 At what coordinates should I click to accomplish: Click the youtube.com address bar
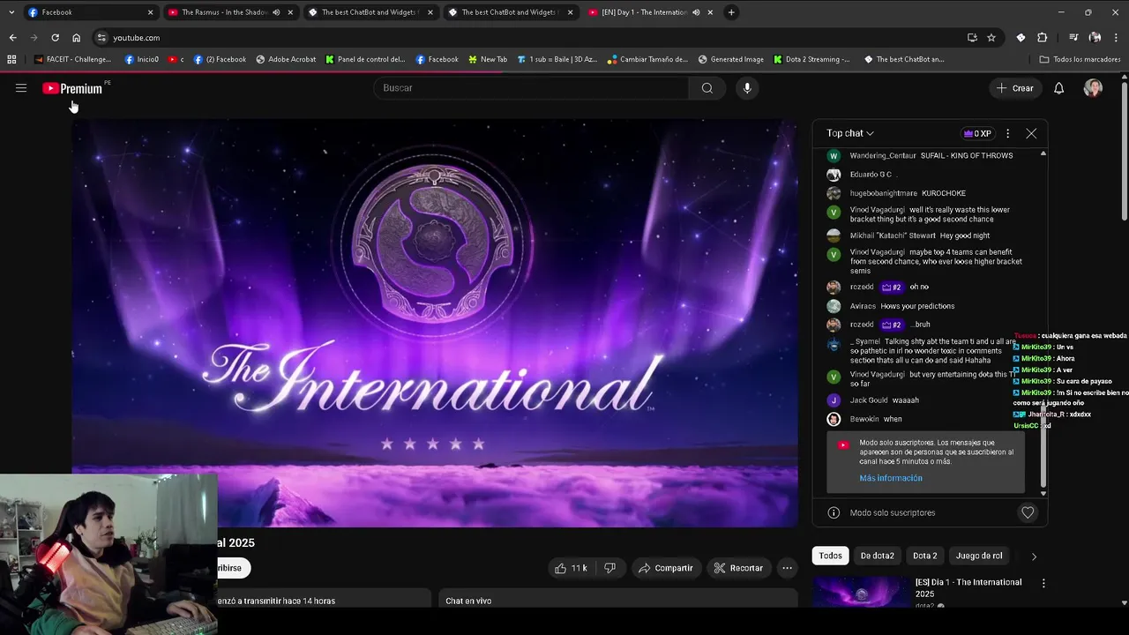tap(529, 38)
